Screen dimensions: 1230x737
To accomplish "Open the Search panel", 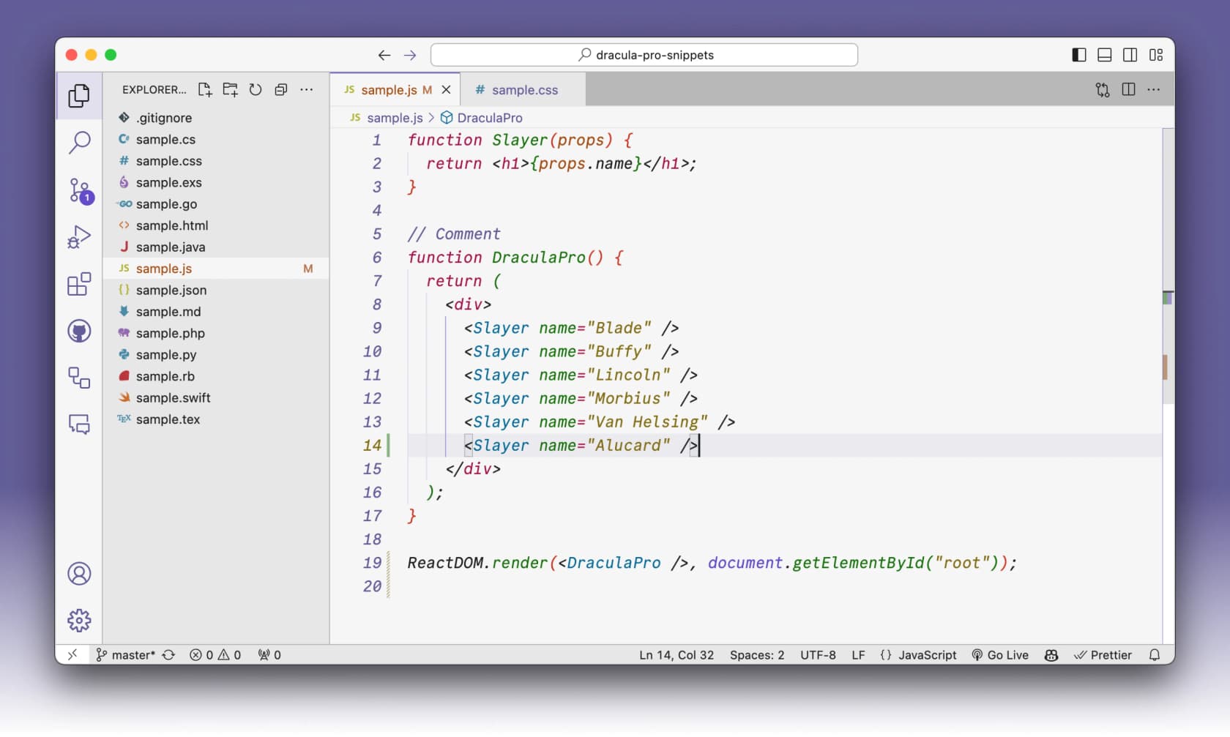I will coord(78,143).
